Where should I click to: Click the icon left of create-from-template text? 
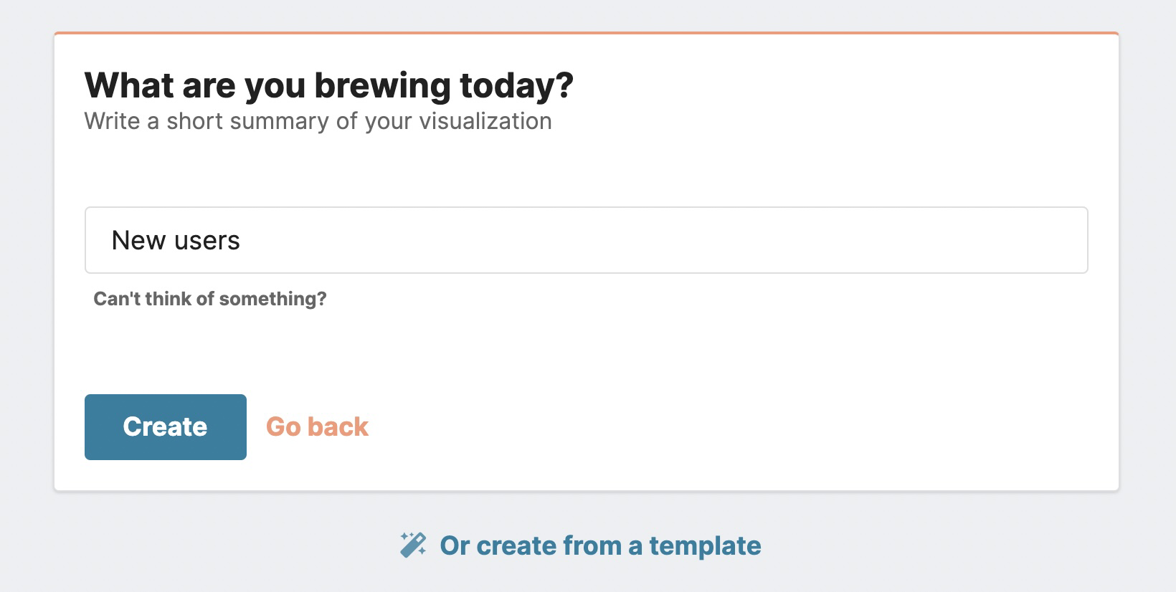click(x=414, y=545)
